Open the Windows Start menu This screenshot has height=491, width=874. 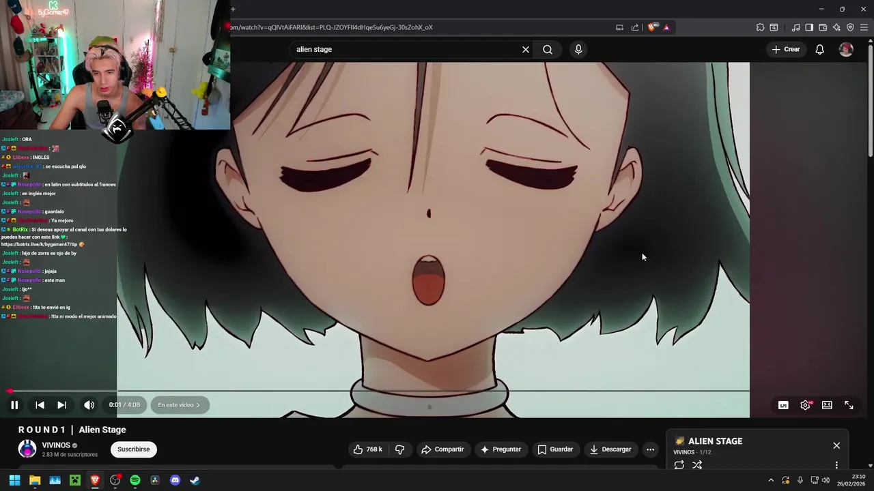click(x=14, y=480)
